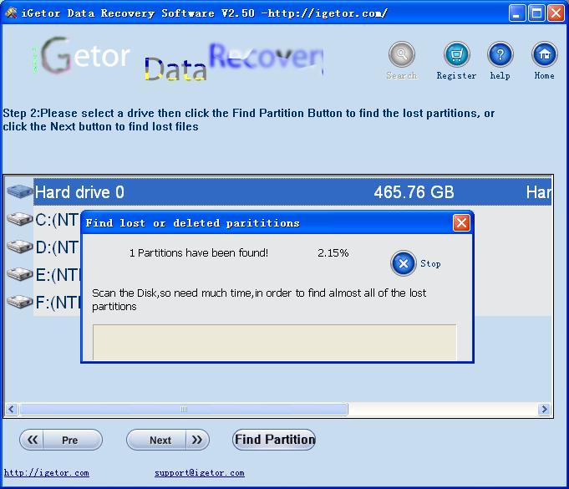Select the D:(NT partition row
The image size is (569, 489).
coord(57,247)
